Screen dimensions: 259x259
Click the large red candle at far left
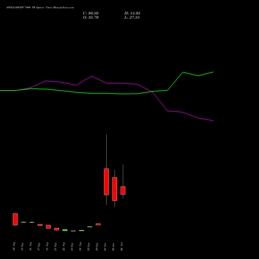click(15, 219)
